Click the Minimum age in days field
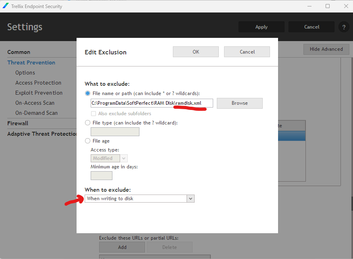The height and width of the screenshot is (259, 353). pyautogui.click(x=102, y=176)
